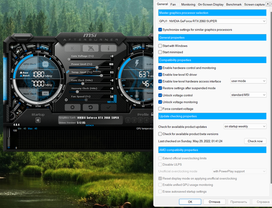272x208 pixels.
Task: Click the Check now button
Action: coord(255,141)
